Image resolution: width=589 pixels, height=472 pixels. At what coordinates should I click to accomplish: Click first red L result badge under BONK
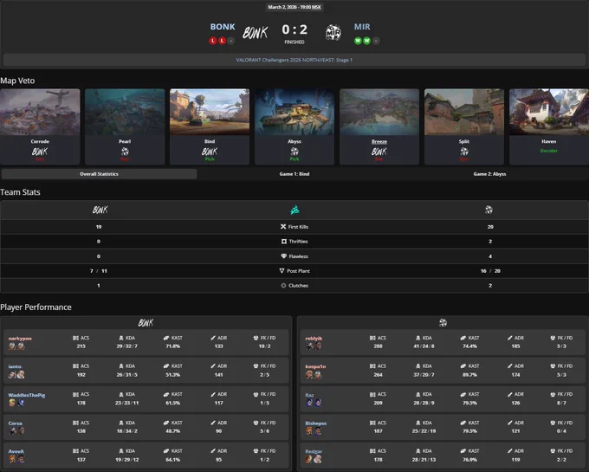pos(213,41)
